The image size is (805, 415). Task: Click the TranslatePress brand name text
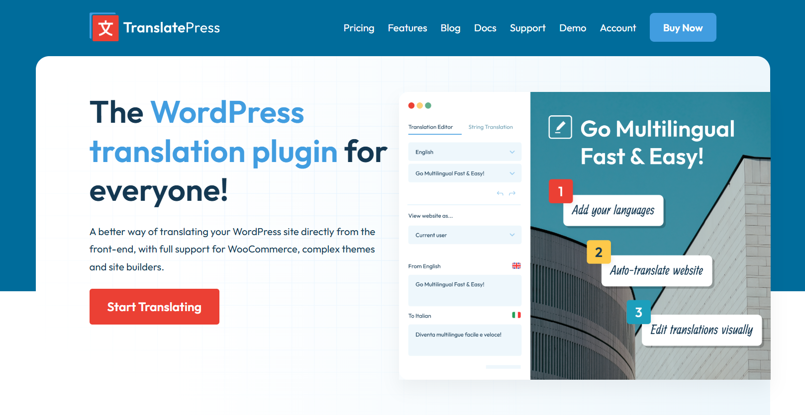click(x=172, y=28)
